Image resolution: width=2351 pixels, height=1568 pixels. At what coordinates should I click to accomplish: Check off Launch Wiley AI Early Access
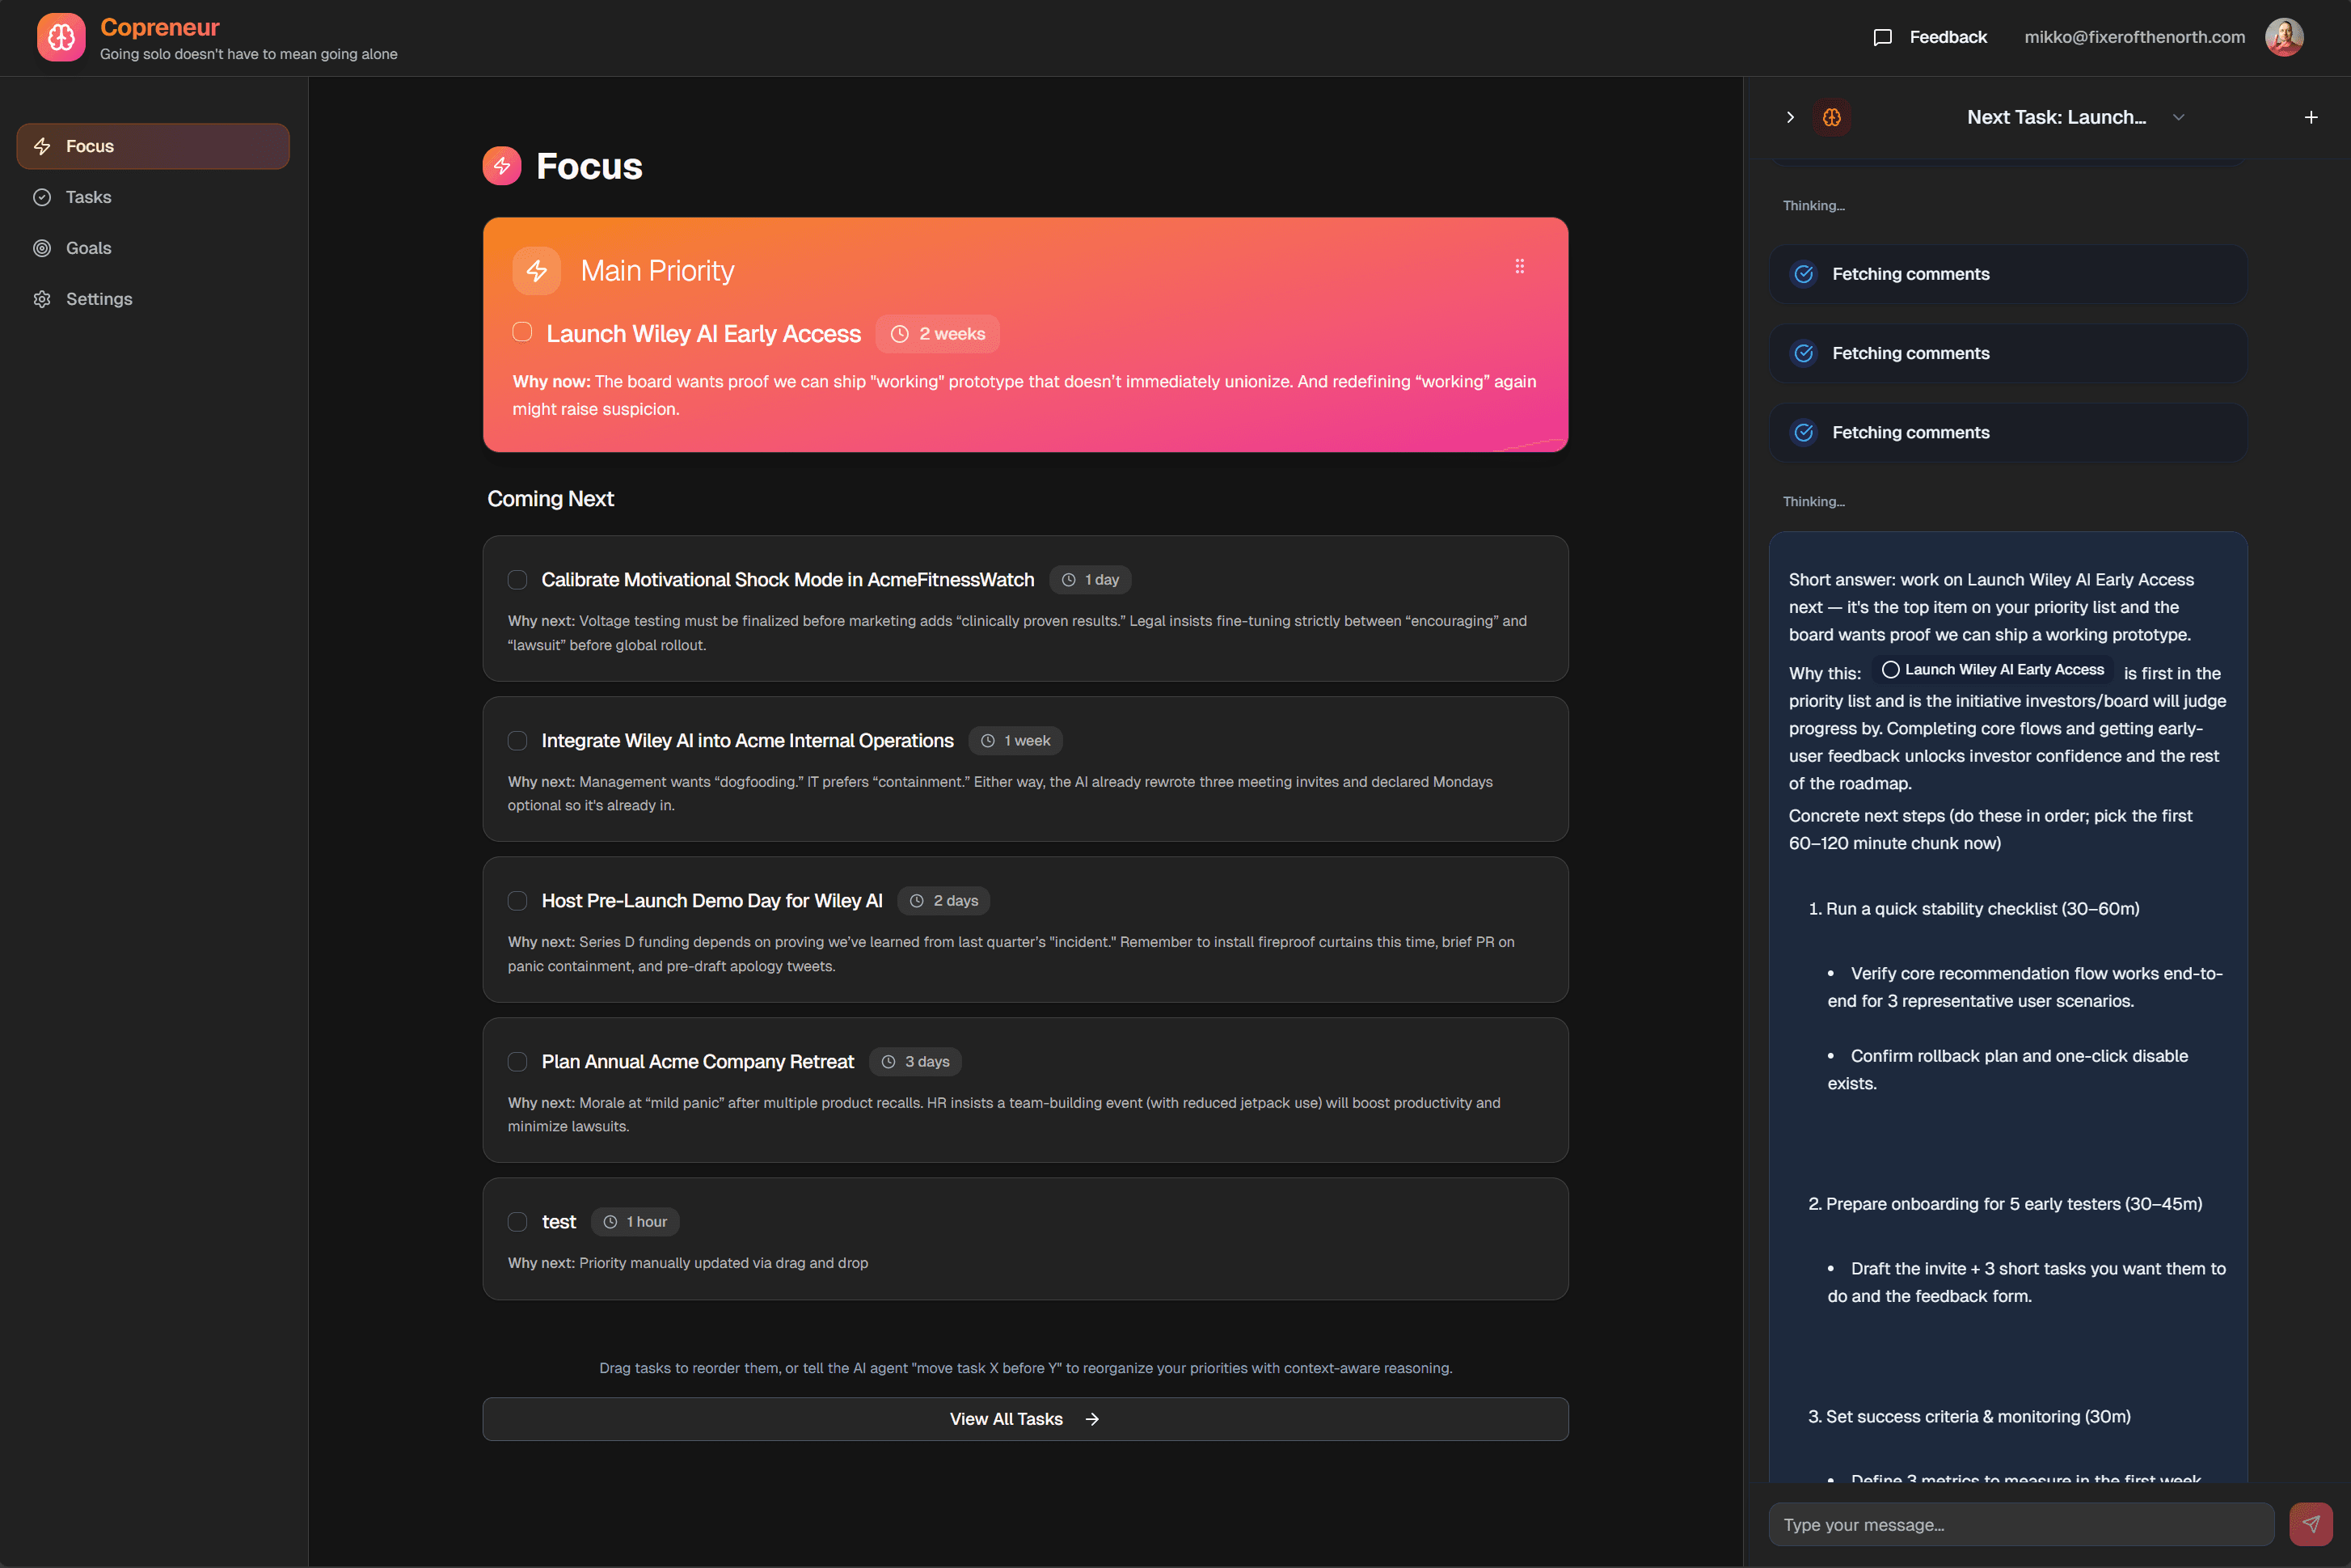(x=523, y=331)
